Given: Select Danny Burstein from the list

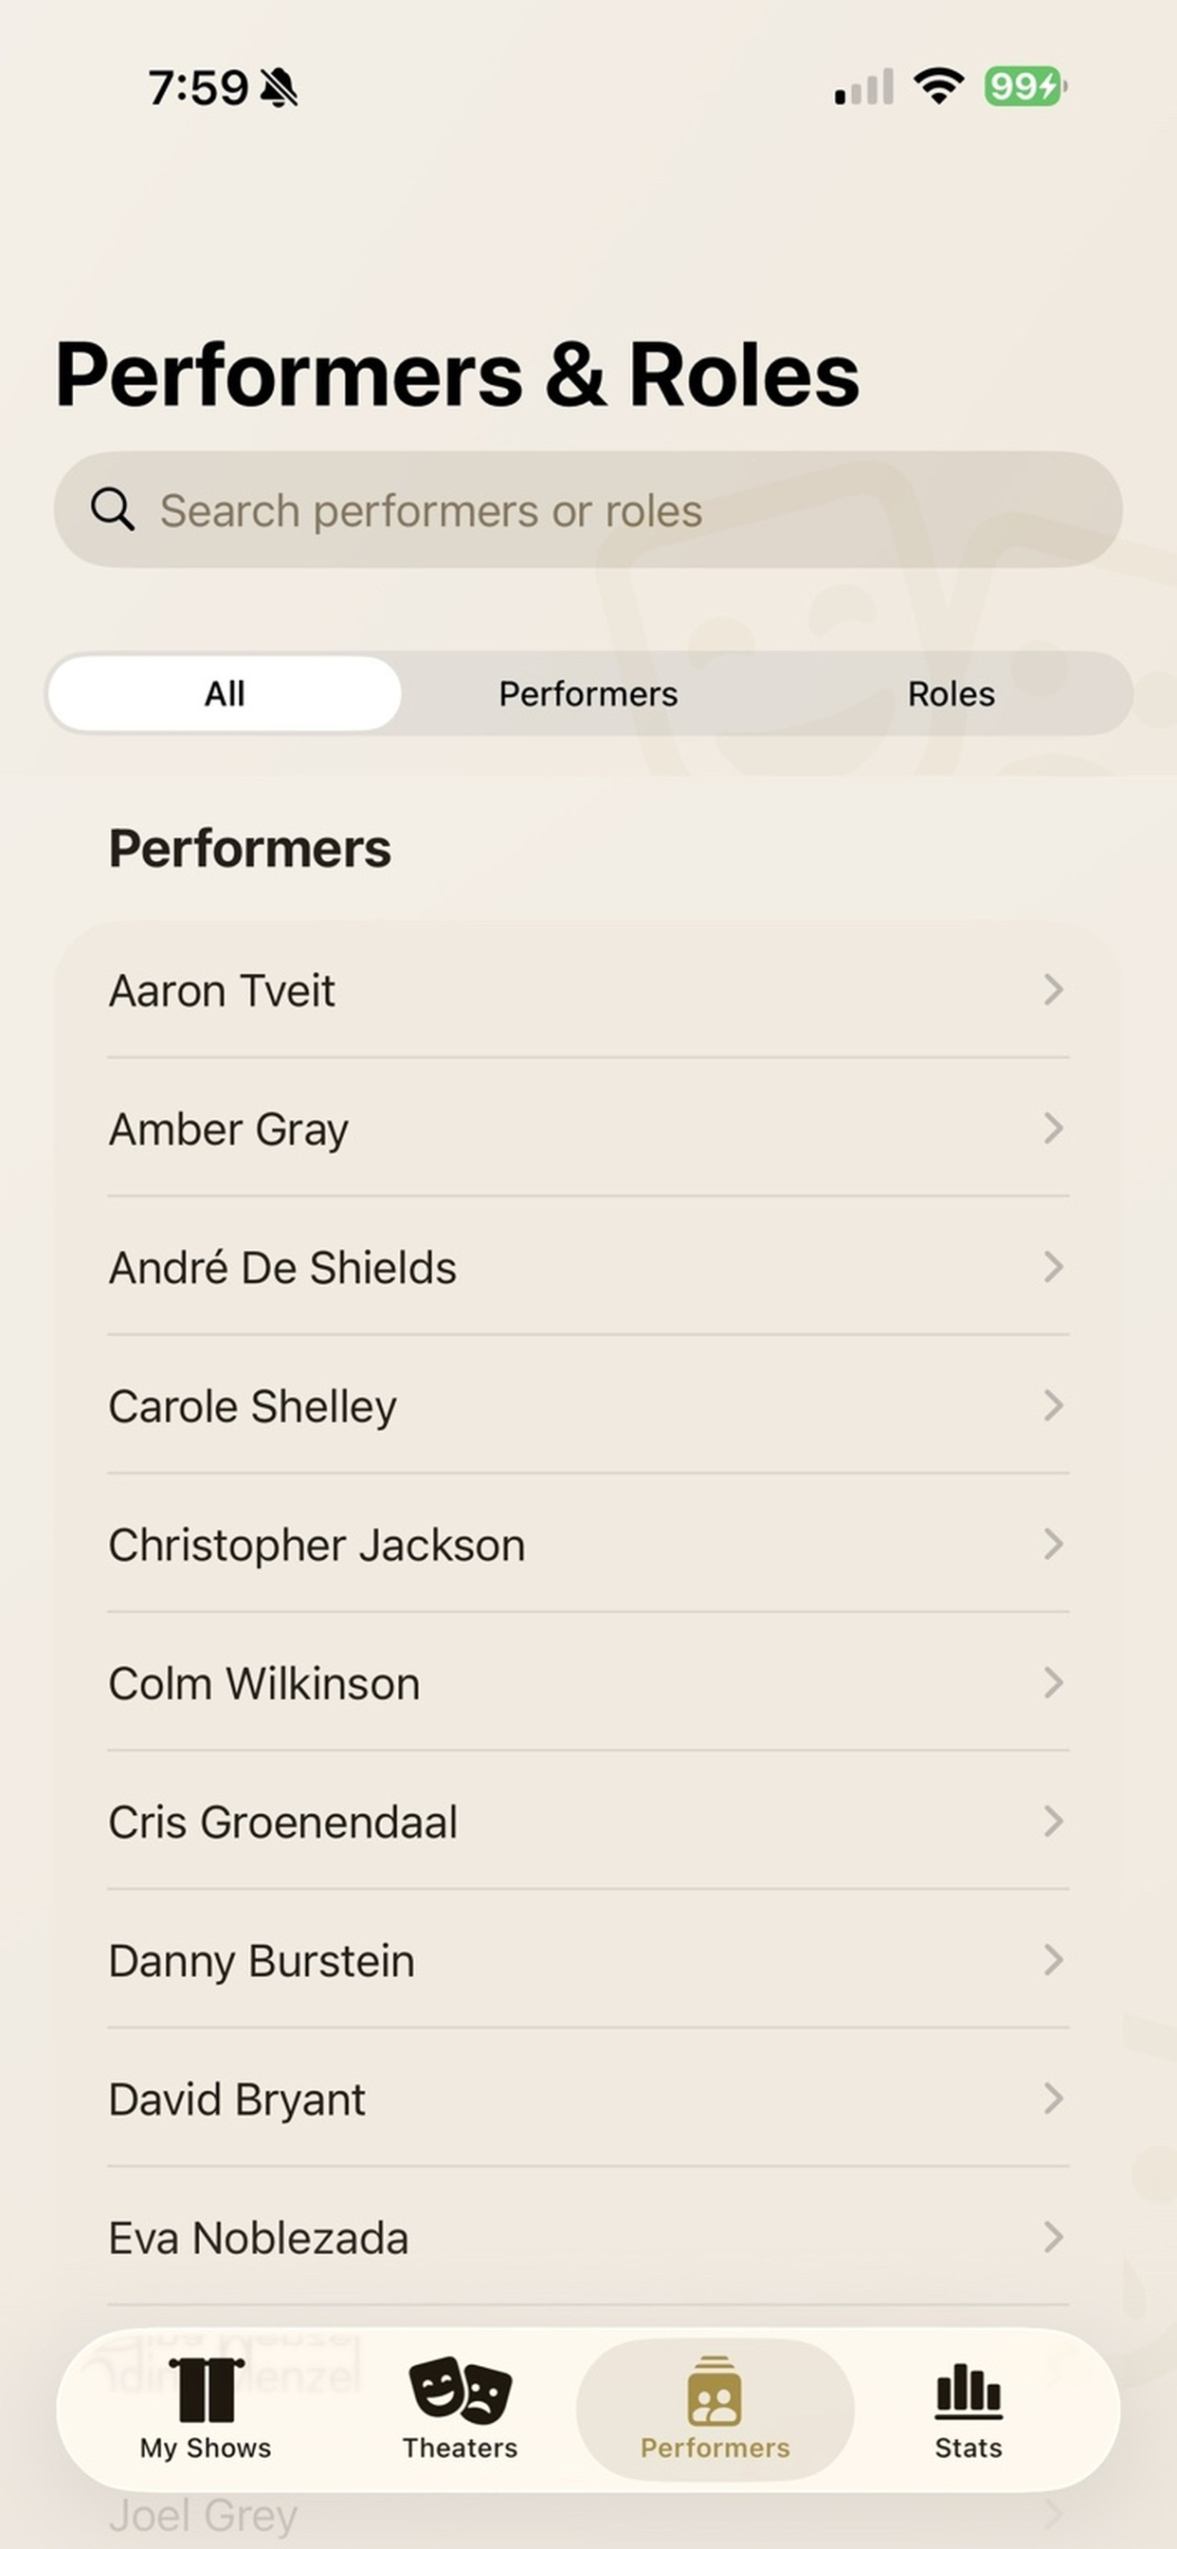Looking at the screenshot, I should click(588, 1959).
